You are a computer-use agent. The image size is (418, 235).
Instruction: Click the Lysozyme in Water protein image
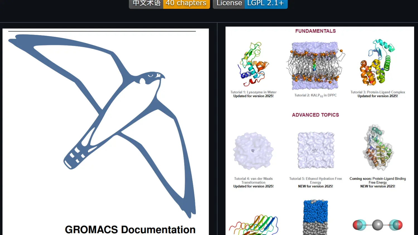click(253, 64)
